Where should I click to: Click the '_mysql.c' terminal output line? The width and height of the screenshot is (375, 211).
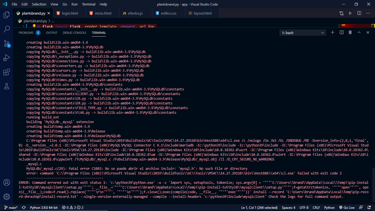tap(34, 164)
